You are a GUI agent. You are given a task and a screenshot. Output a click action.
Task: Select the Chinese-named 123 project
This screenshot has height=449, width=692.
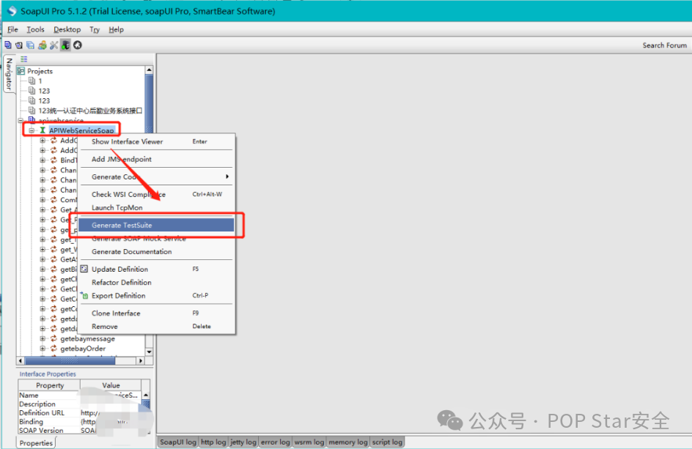click(90, 111)
